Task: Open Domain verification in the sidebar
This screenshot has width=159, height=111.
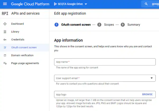Action: [x=22, y=55]
